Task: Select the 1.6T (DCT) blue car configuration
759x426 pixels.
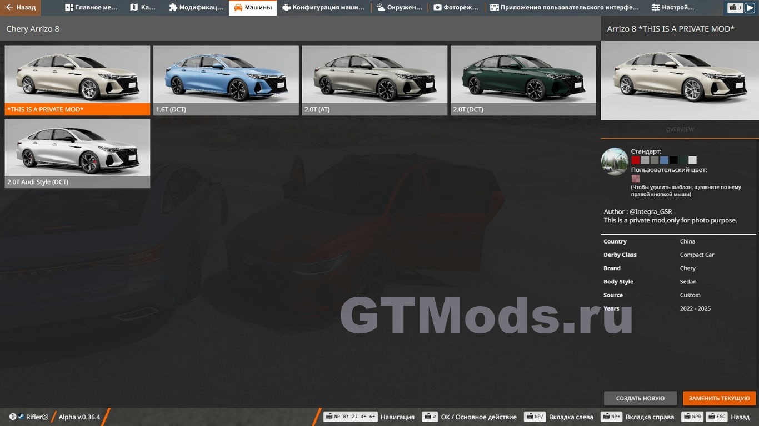Action: [226, 80]
